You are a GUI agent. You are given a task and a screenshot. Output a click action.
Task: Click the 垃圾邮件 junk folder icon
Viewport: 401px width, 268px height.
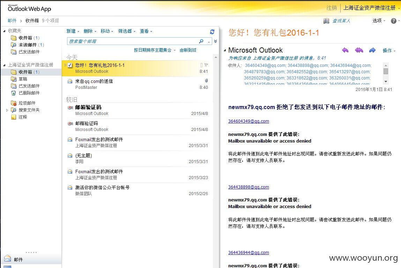(14, 103)
